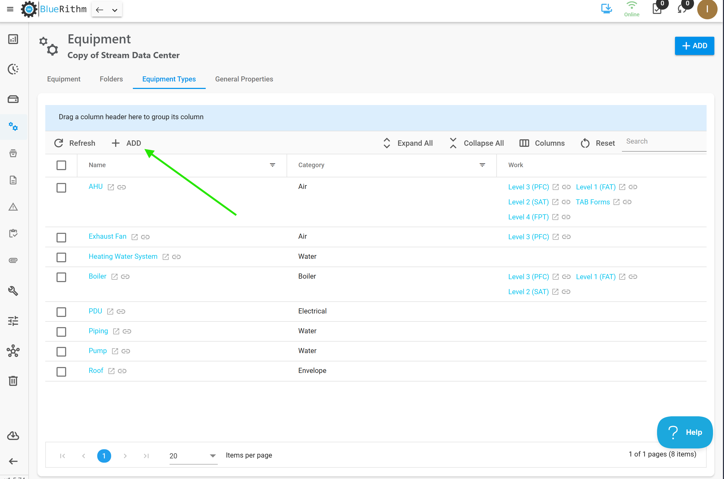The width and height of the screenshot is (724, 479).
Task: Check the AHU row checkbox
Action: click(x=61, y=188)
